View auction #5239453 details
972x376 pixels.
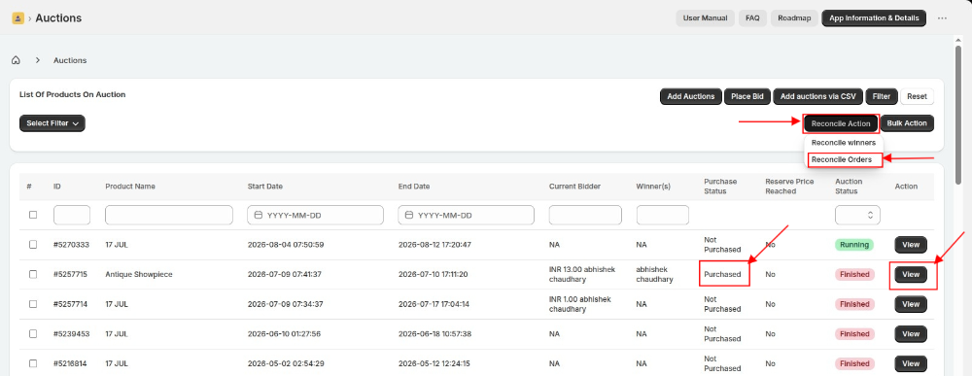(911, 334)
